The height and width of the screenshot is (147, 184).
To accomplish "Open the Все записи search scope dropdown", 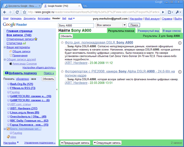I will 111,25.
